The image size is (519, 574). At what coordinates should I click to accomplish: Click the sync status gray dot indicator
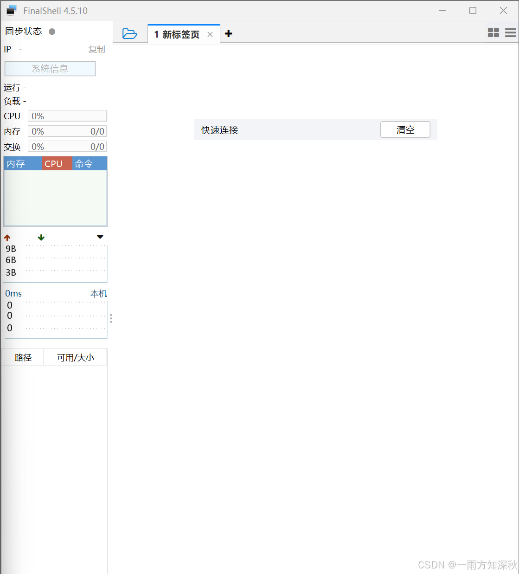(x=52, y=32)
